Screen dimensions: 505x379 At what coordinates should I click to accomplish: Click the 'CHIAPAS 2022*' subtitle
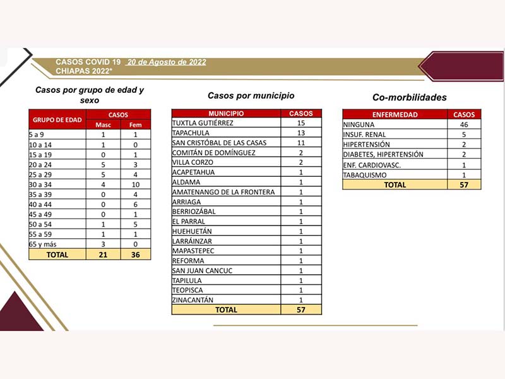[x=84, y=71]
